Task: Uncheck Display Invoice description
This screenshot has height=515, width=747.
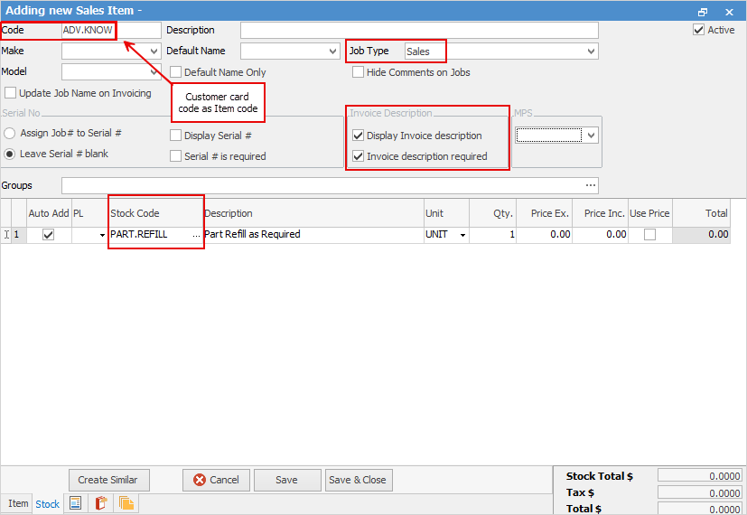Action: tap(358, 136)
